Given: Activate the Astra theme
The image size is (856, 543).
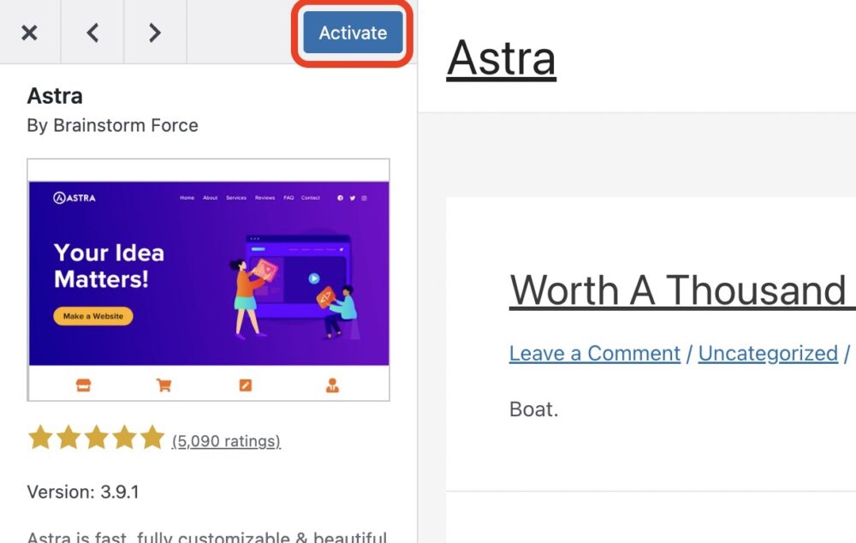Looking at the screenshot, I should click(353, 33).
